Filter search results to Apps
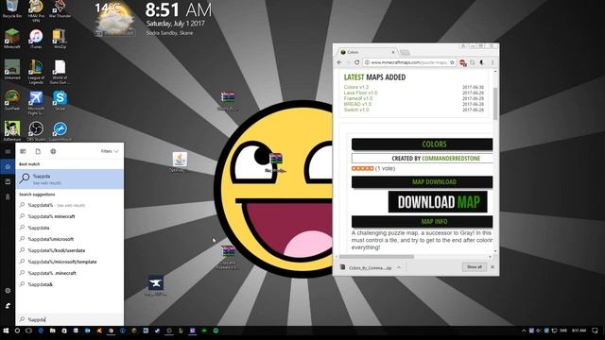 [23, 151]
